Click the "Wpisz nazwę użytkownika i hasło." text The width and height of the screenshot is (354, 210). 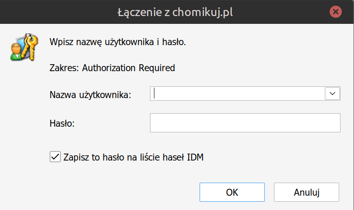click(117, 42)
